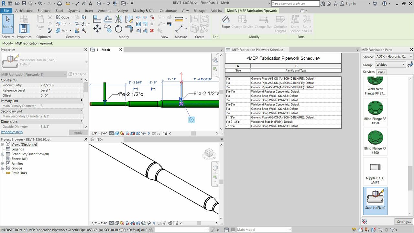Viewport: 414px width, 233px height.
Task: Click the ViewCube in the 3D view
Action: pos(209,153)
